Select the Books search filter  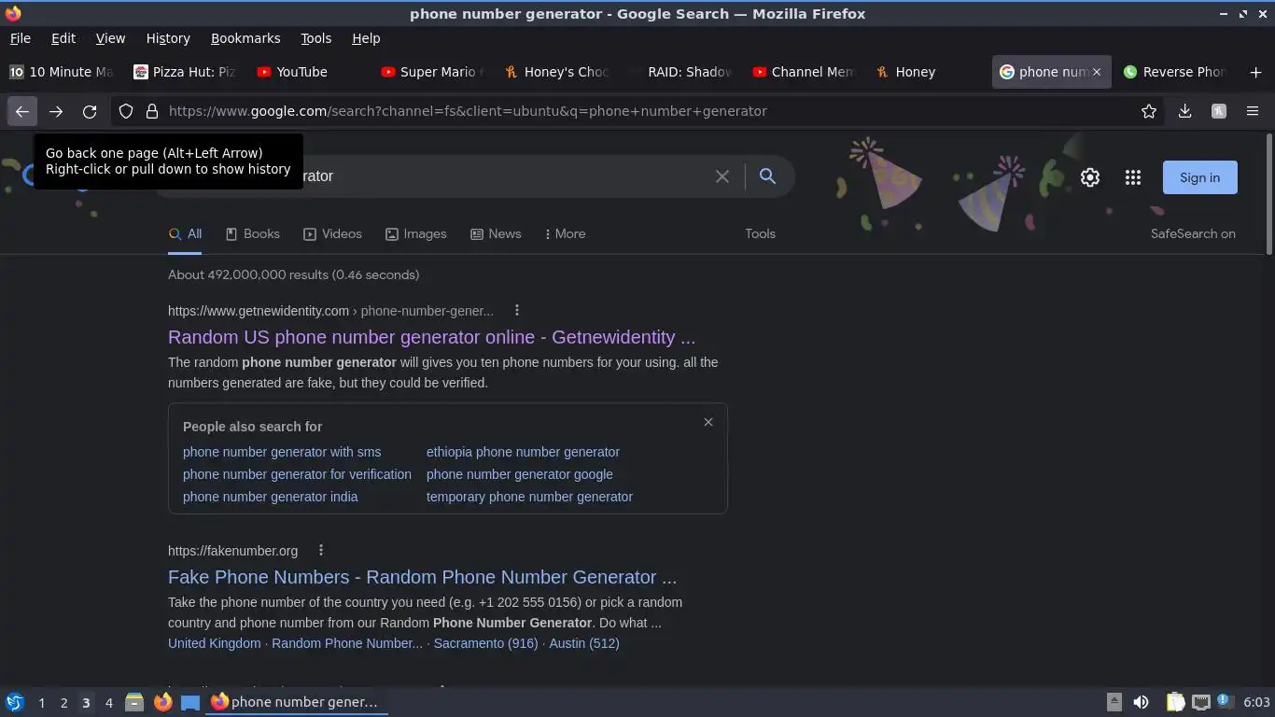(x=253, y=233)
